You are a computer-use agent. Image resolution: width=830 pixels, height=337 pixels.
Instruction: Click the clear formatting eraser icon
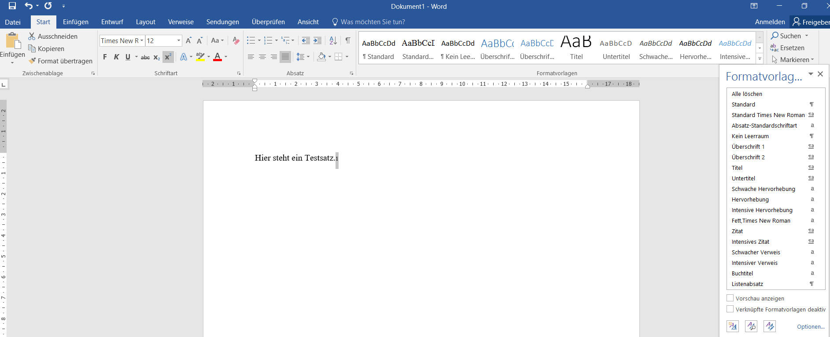(236, 40)
